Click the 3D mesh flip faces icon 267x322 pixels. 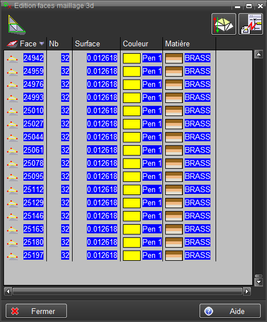224,24
